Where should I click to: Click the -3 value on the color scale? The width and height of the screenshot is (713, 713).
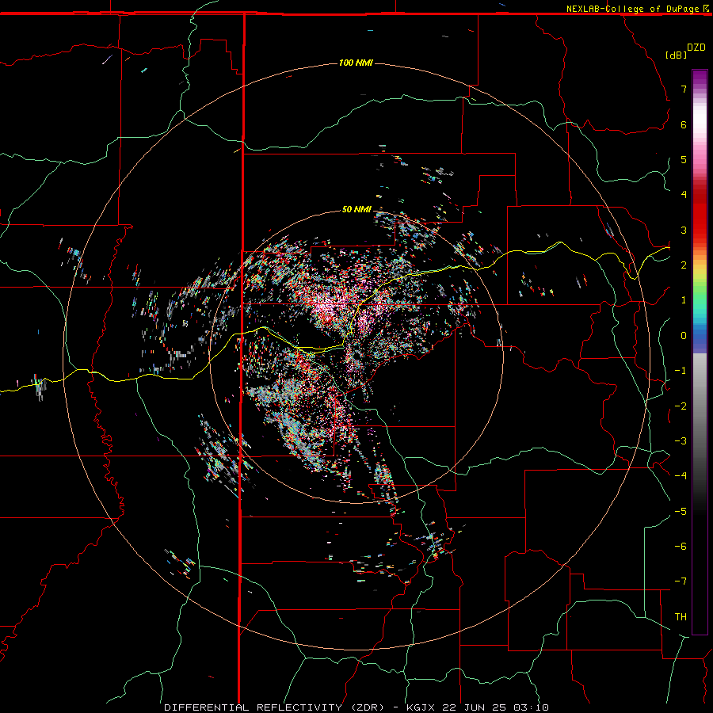tap(681, 441)
